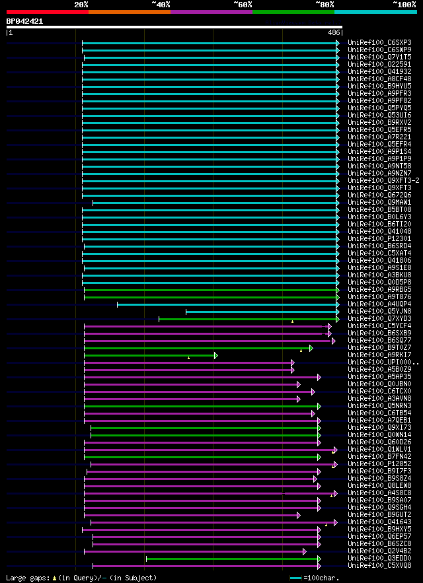Select the UniRef100_A7R221 label

[x=379, y=137]
